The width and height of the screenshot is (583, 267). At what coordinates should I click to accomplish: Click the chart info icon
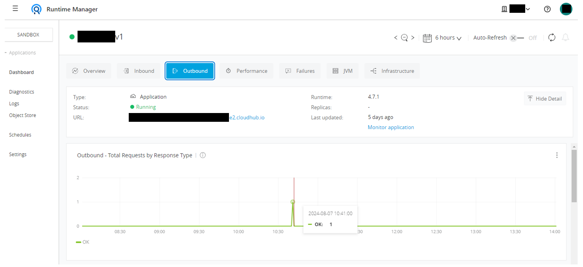tap(203, 155)
